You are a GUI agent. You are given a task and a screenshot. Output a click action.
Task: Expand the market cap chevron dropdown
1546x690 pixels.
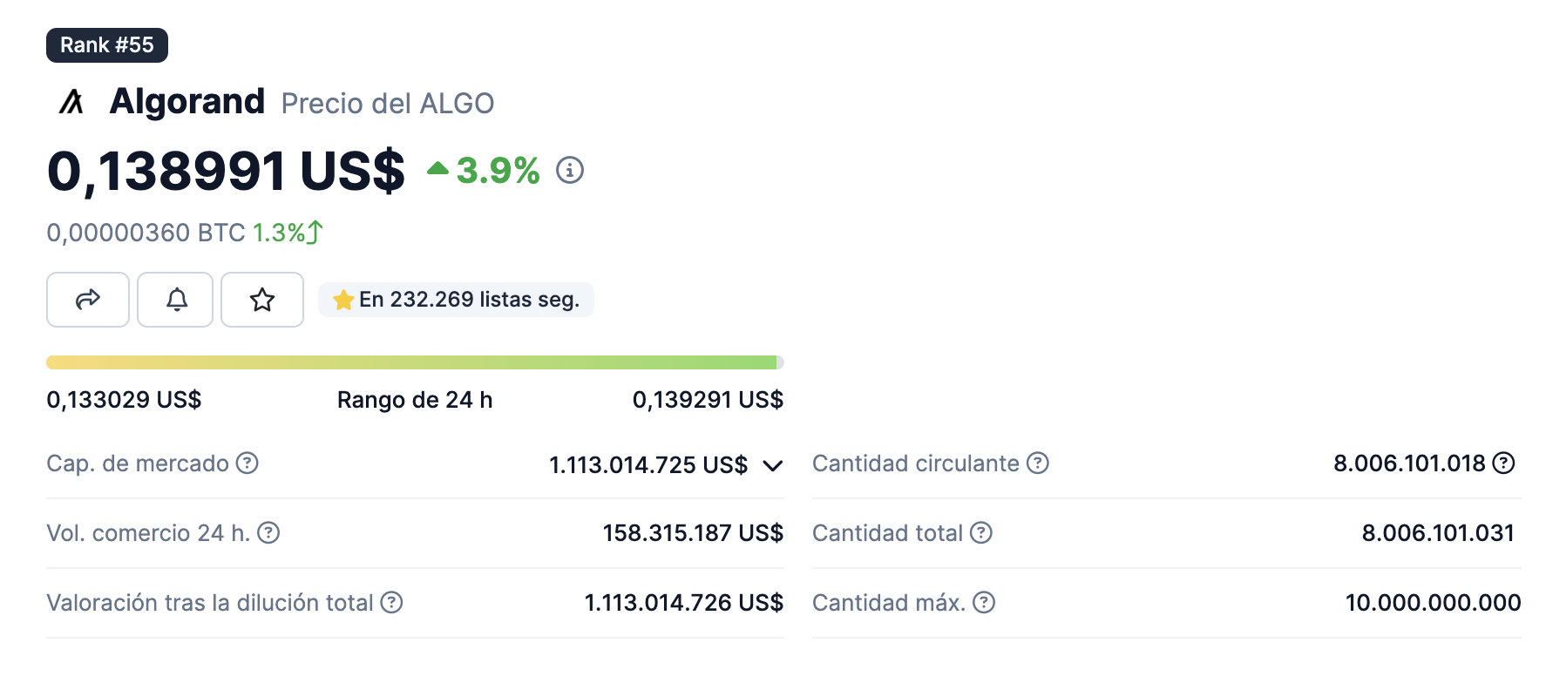772,465
